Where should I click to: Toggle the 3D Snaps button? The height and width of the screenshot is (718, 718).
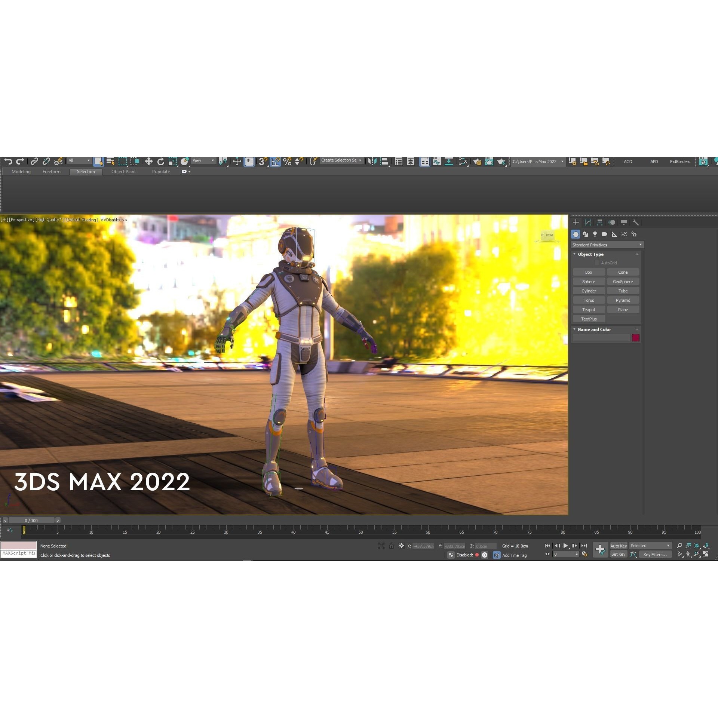(x=263, y=161)
